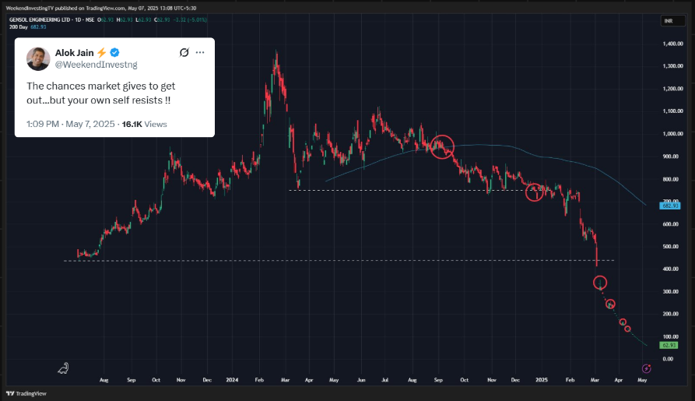
Task: Click the Jun label on time axis
Action: coord(361,380)
